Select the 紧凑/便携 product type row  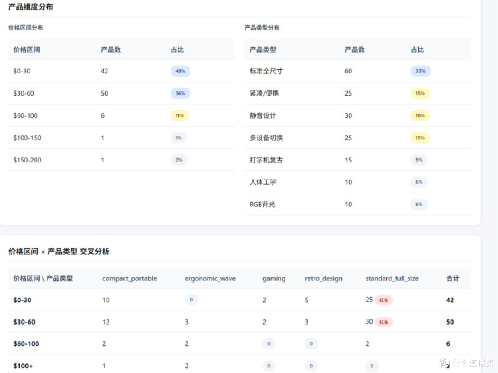tap(358, 94)
